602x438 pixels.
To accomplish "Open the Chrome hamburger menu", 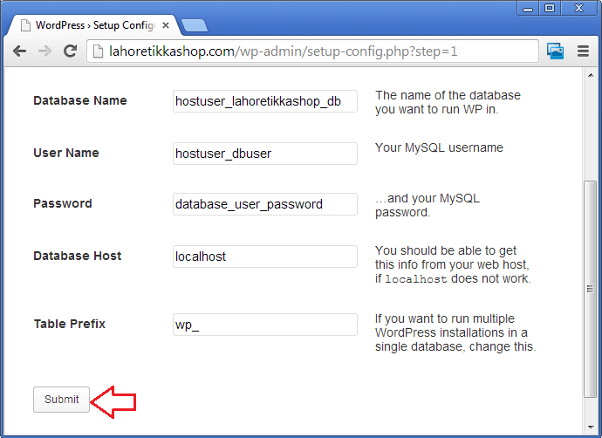I will tap(583, 51).
